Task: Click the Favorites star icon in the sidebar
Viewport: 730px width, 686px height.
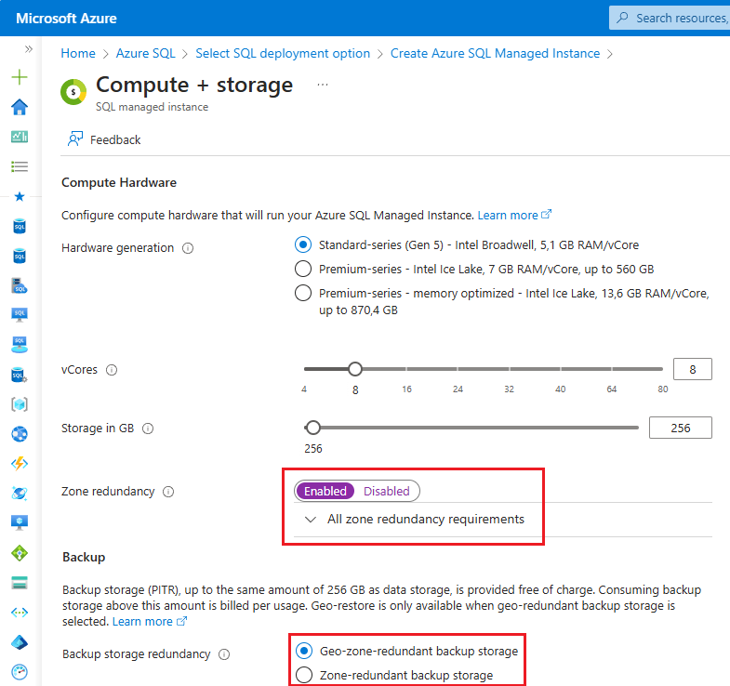Action: (x=20, y=196)
